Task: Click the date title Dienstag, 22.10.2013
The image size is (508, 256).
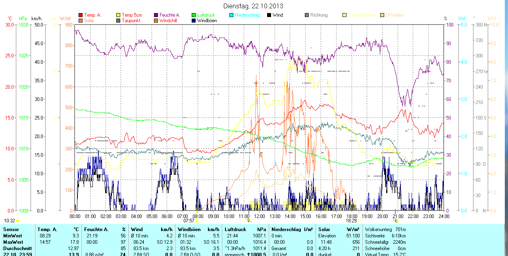Action: 253,6
